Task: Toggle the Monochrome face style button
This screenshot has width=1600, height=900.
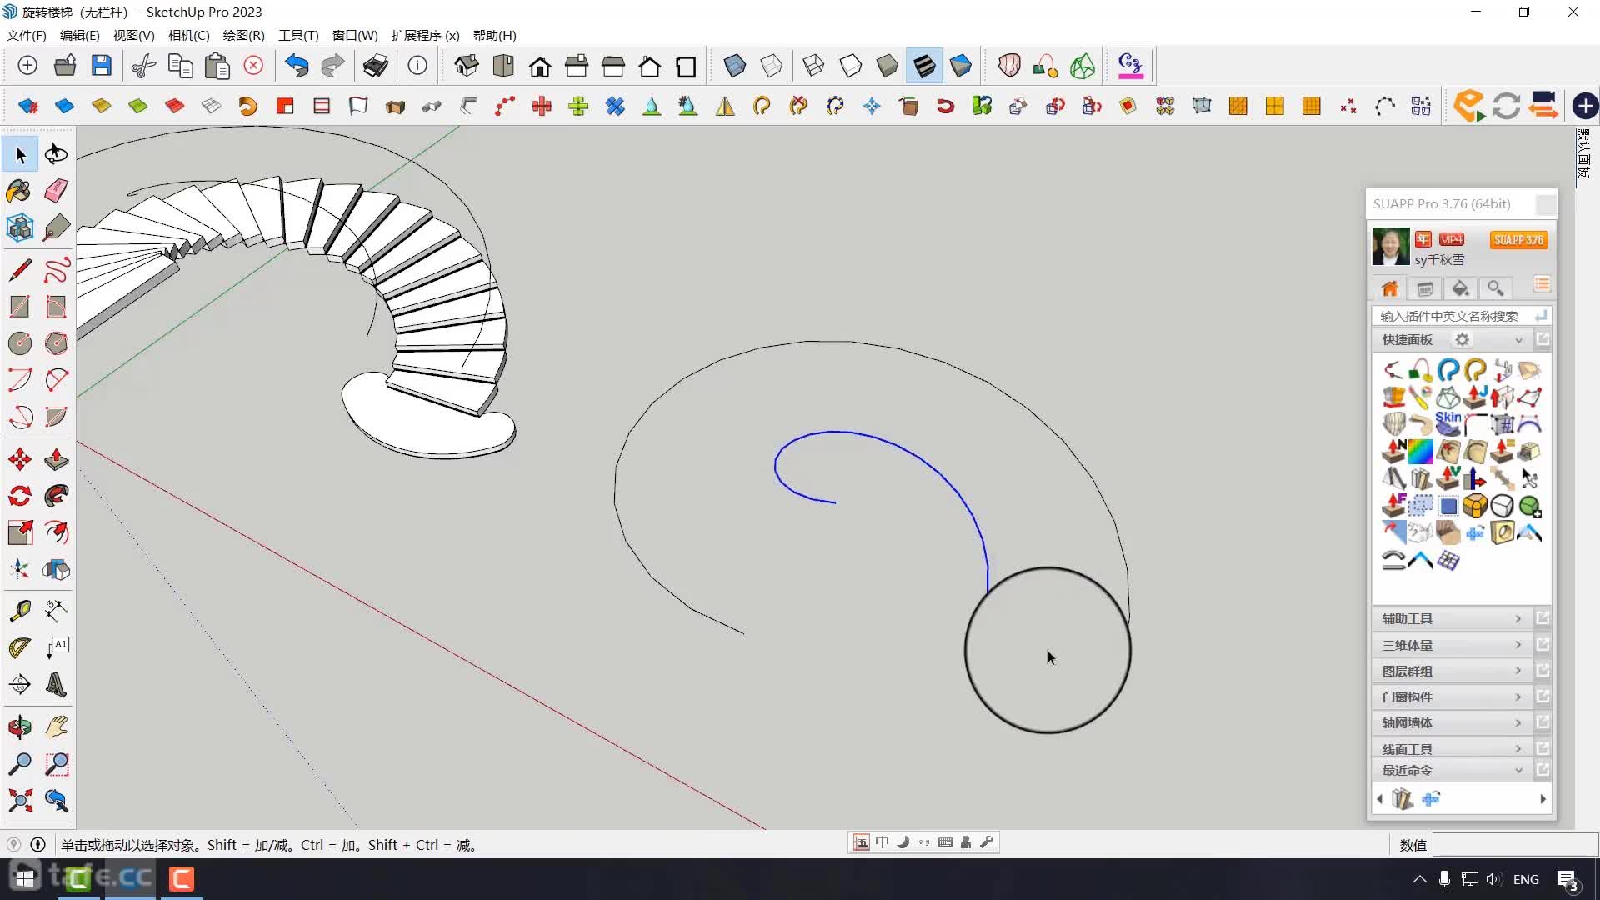Action: pyautogui.click(x=960, y=66)
